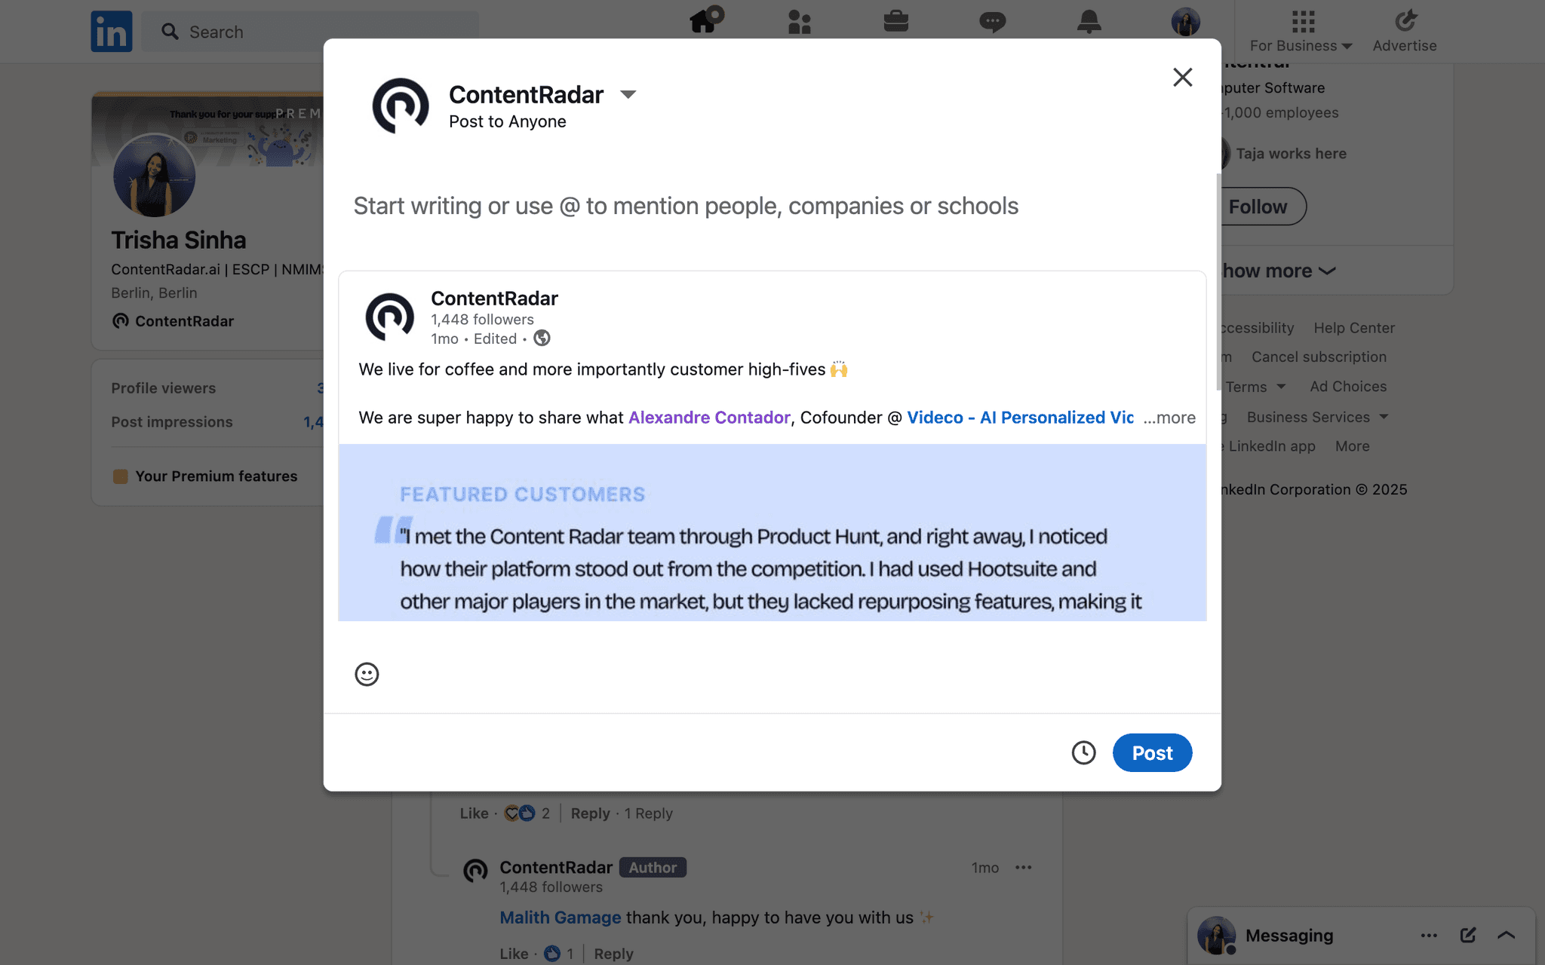The image size is (1545, 965).
Task: Open the Notifications bell icon
Action: pyautogui.click(x=1089, y=22)
